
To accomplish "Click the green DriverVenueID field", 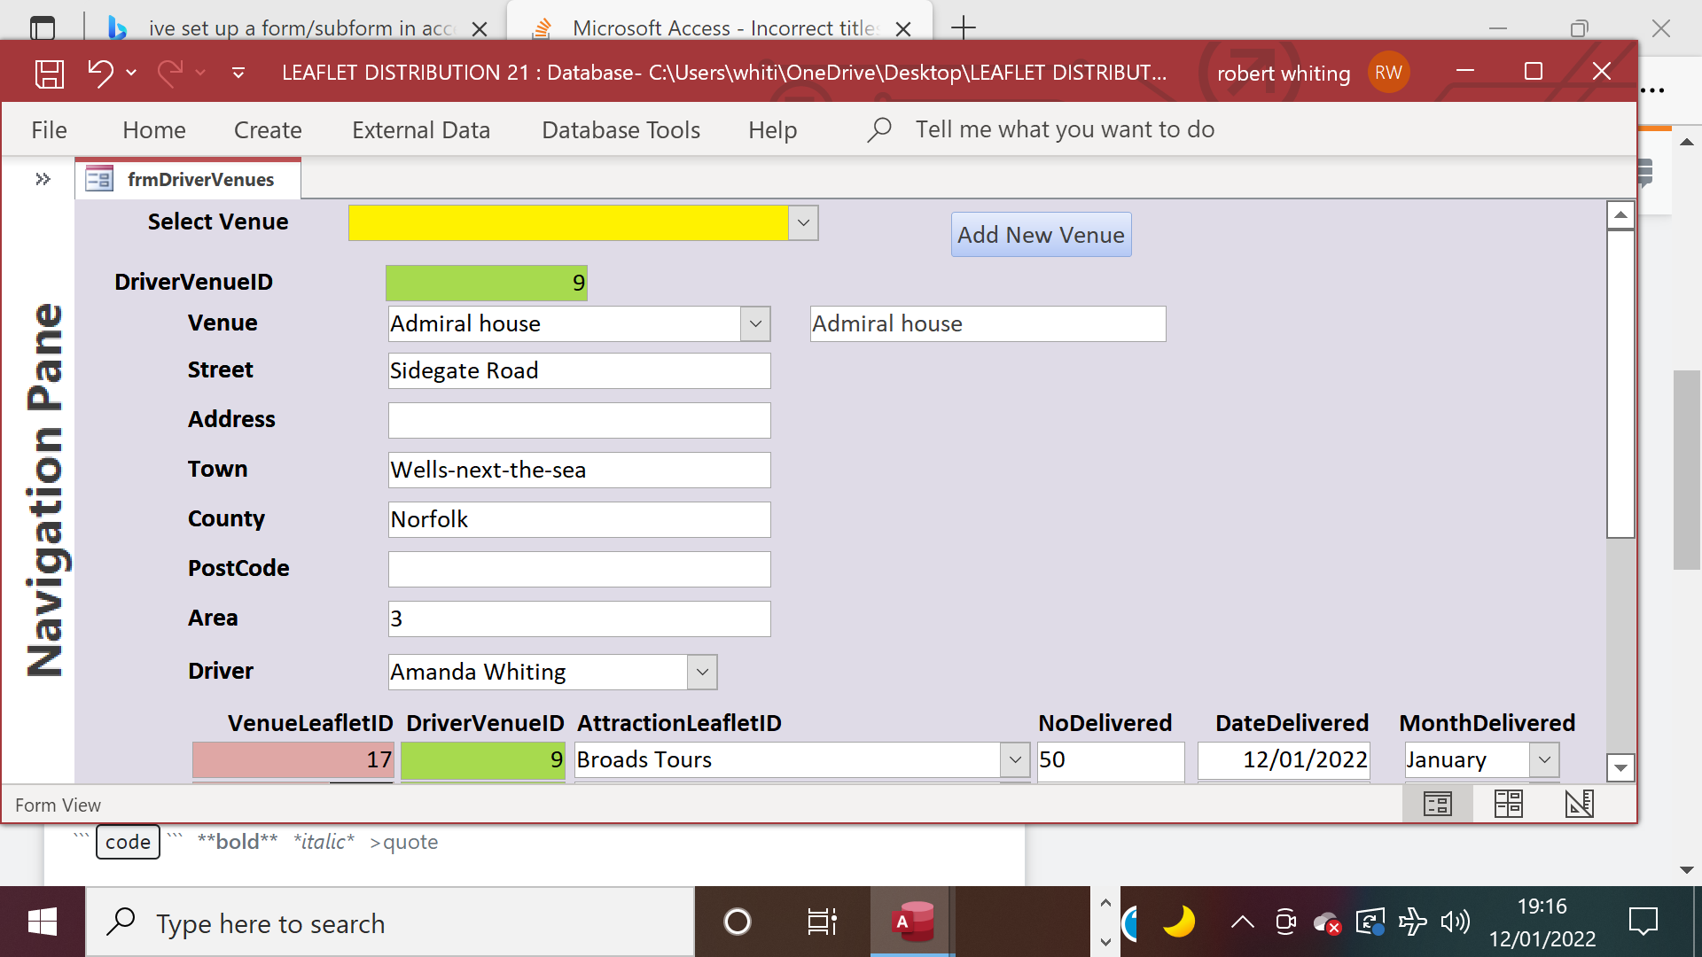I will point(487,283).
